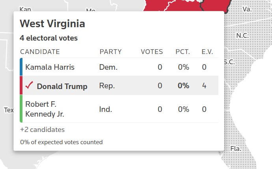The width and height of the screenshot is (272, 169).
Task: Click the red Republican color bar
Action: point(21,85)
